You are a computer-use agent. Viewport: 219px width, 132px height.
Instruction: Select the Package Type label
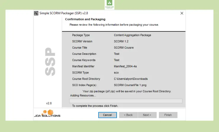click(x=81, y=35)
